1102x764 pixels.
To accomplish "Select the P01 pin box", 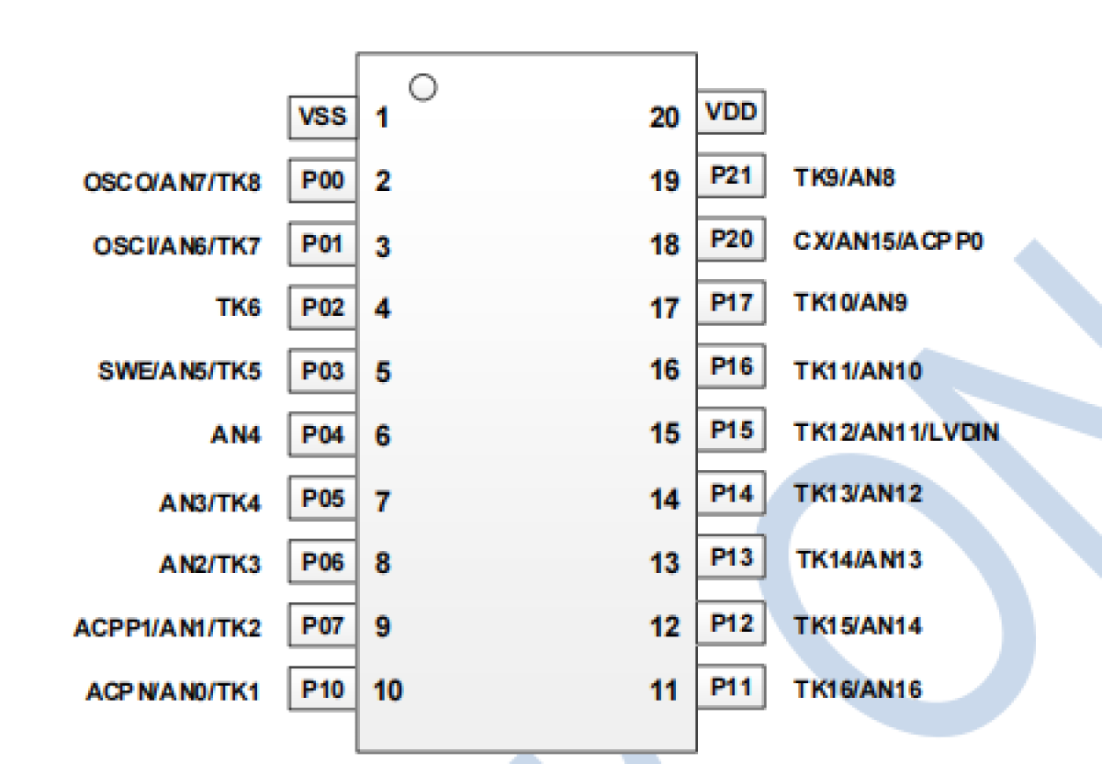I will (x=322, y=244).
